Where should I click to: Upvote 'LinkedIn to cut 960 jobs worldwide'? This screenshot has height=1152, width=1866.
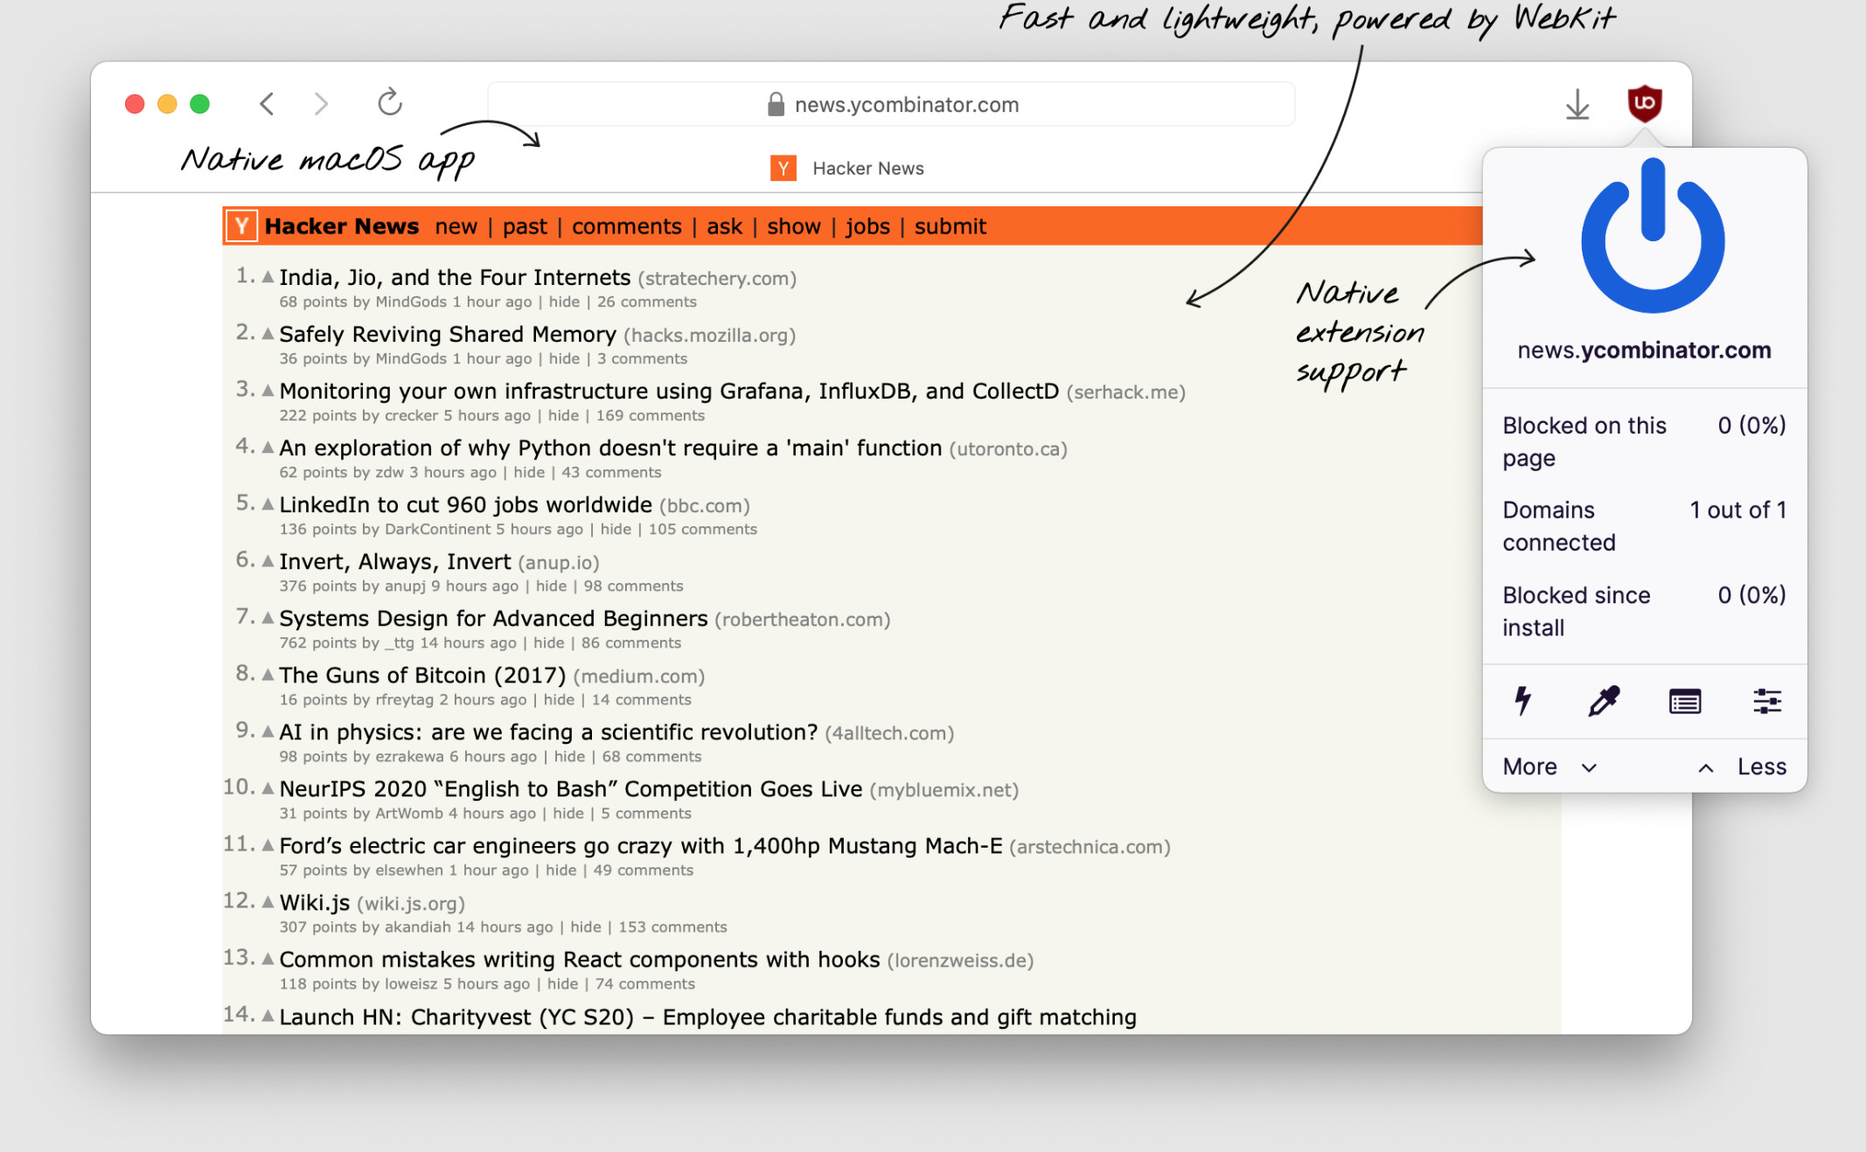pyautogui.click(x=268, y=503)
